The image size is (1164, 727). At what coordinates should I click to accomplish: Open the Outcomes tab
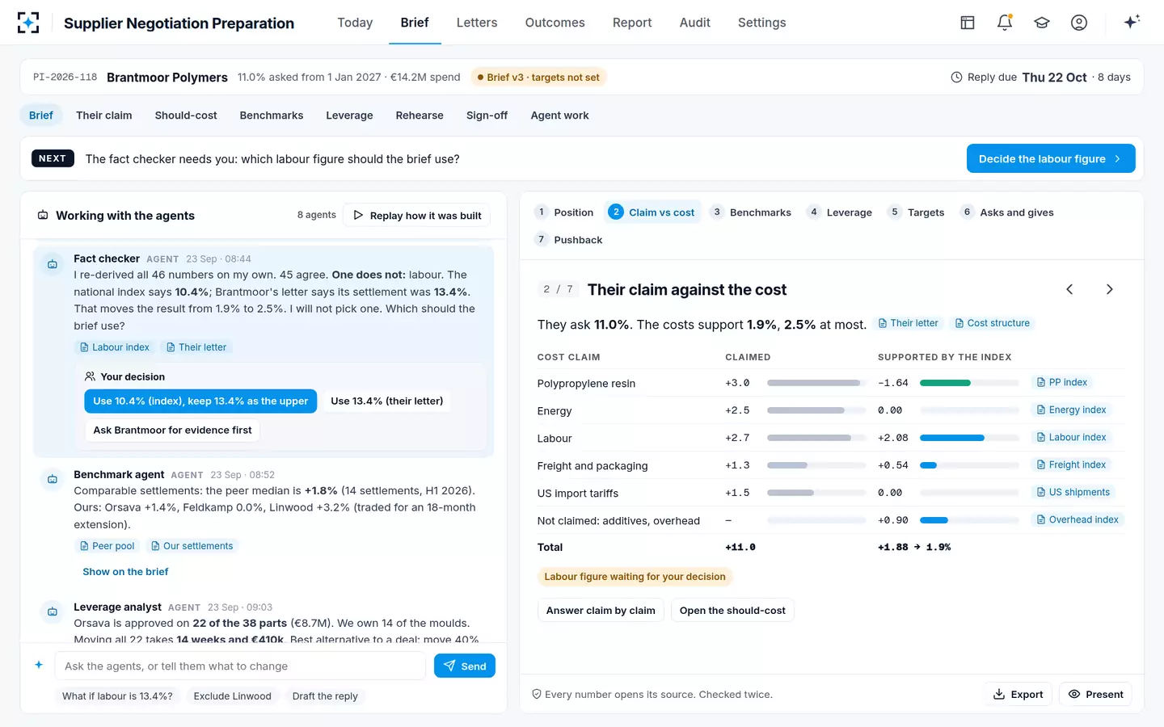point(555,23)
